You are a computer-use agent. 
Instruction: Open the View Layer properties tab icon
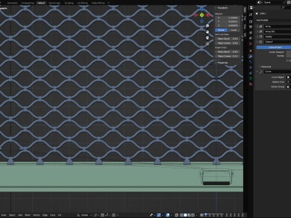[x=251, y=33]
